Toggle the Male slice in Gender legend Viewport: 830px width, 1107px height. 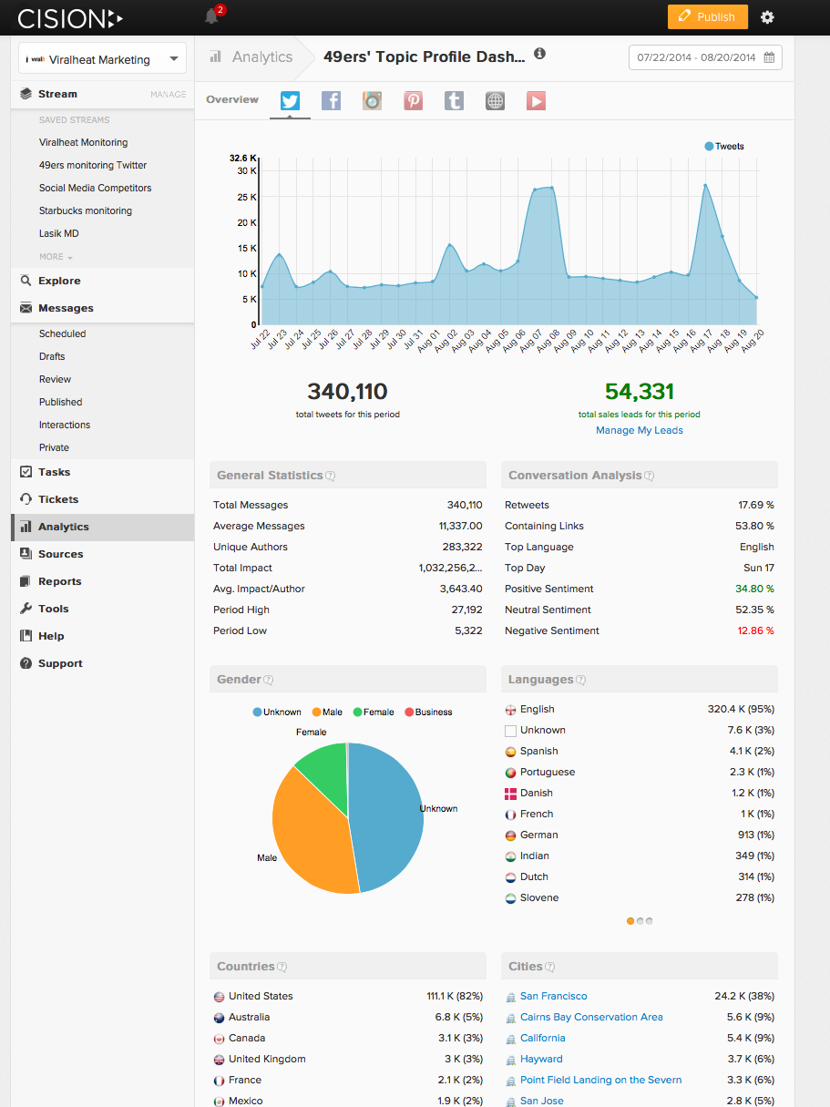coord(326,712)
